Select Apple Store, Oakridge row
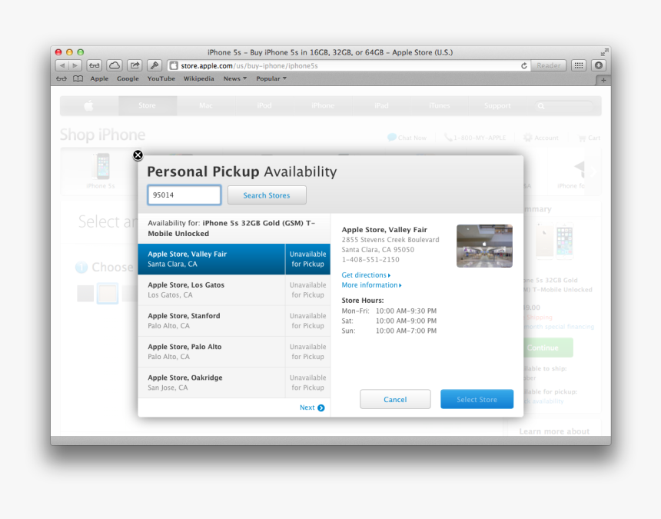The height and width of the screenshot is (519, 661). pyautogui.click(x=234, y=382)
